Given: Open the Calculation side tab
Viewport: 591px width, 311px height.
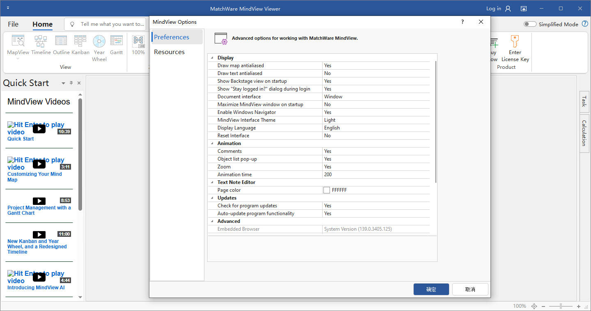Looking at the screenshot, I should [x=584, y=133].
